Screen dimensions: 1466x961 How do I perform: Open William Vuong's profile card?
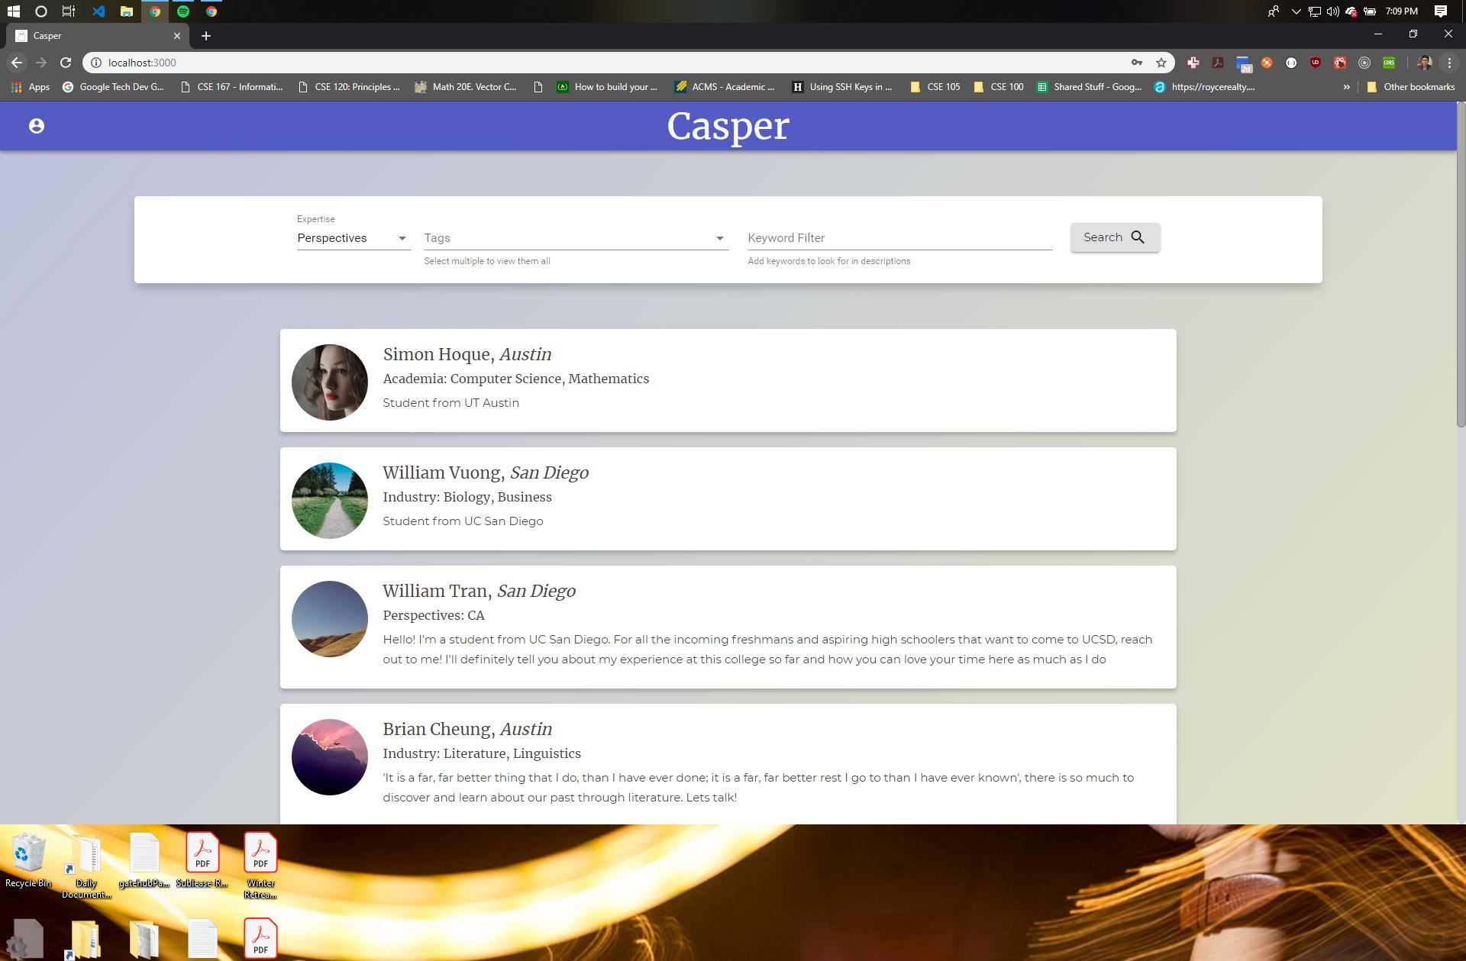(x=727, y=498)
